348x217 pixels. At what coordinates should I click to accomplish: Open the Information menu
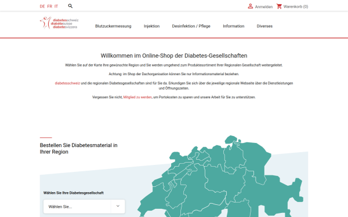tap(234, 26)
